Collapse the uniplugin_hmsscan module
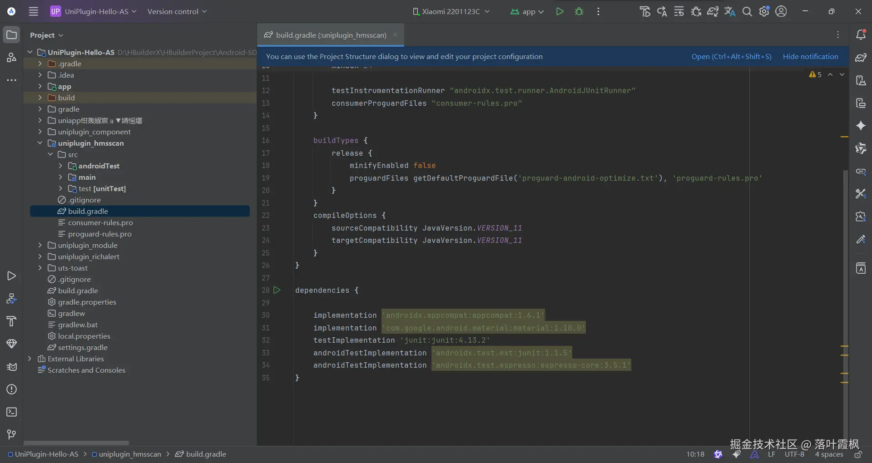The height and width of the screenshot is (463, 872). [x=40, y=143]
